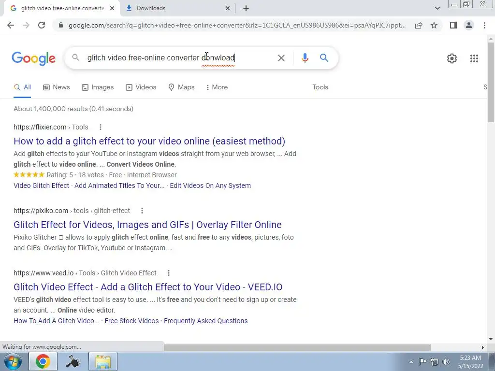Screen dimensions: 495x371
Task: Open Pixiko Glitch Effect for Videos result
Action: [147, 225]
